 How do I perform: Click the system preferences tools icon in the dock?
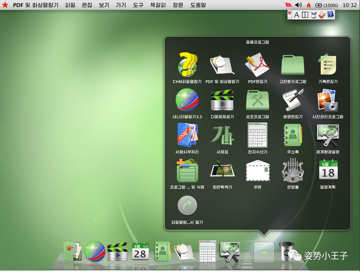[230, 252]
